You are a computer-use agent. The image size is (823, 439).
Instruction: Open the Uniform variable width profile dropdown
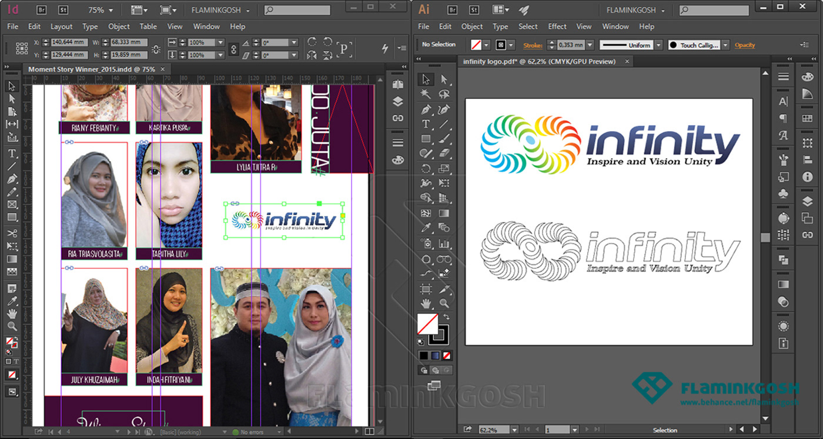(658, 45)
